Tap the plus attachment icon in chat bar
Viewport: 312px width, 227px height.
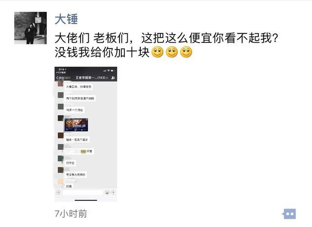[113, 192]
